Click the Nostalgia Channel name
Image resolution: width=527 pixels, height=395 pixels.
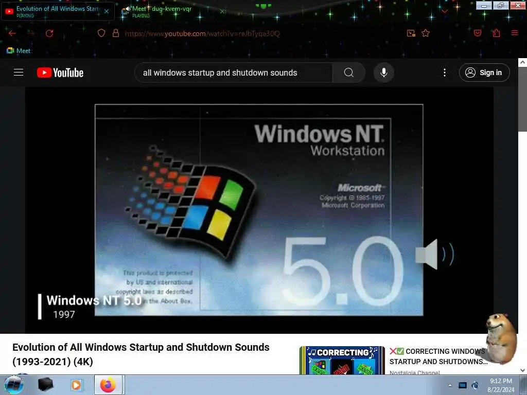[x=414, y=372]
